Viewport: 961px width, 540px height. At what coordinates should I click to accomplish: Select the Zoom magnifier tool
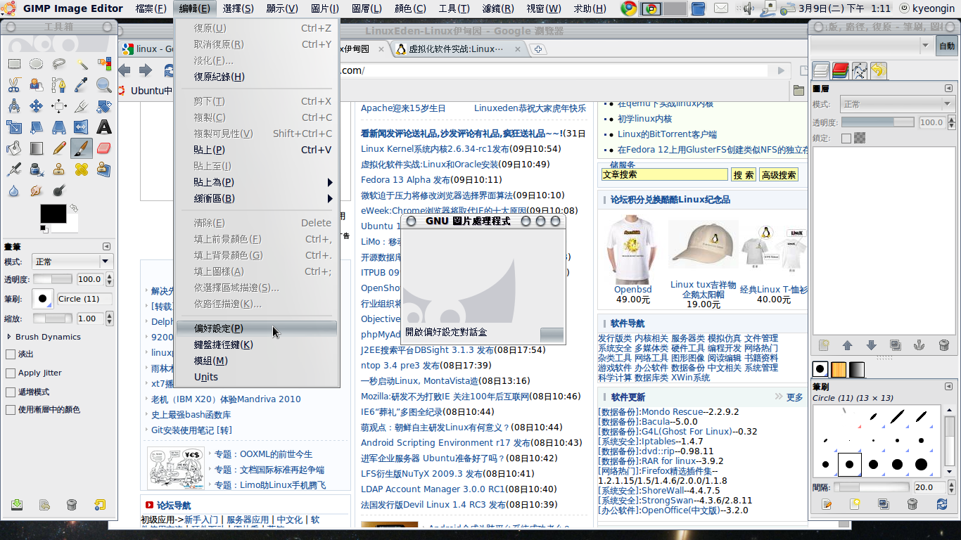104,85
